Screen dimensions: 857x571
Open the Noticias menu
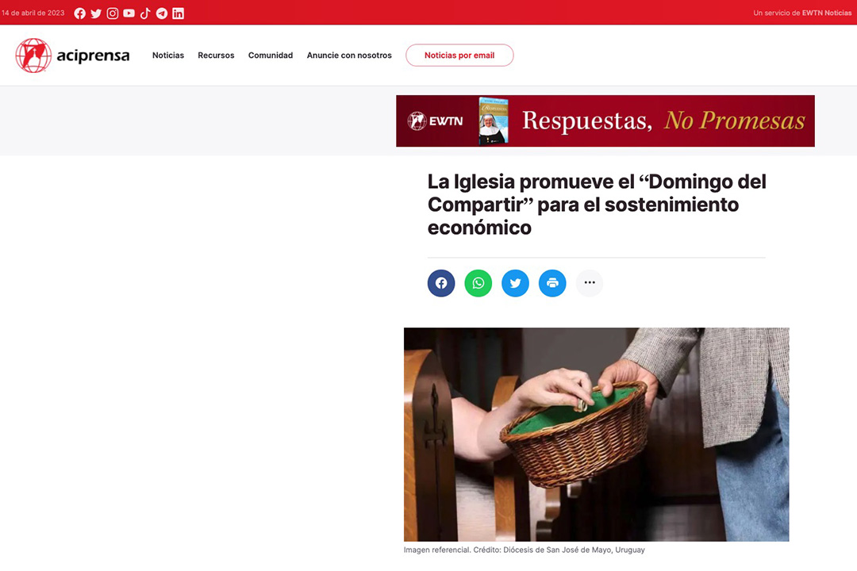click(168, 56)
